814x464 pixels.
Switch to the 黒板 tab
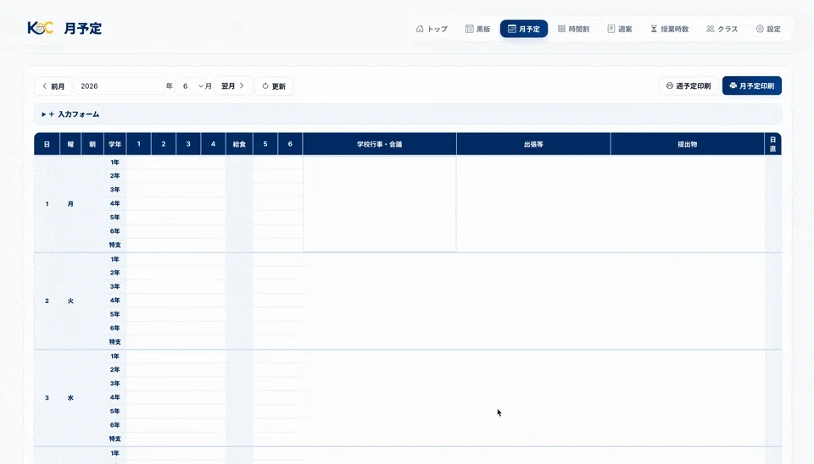tap(478, 29)
